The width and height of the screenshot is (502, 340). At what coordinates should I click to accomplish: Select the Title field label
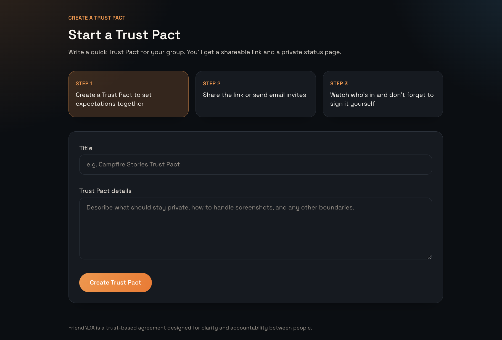(x=86, y=148)
